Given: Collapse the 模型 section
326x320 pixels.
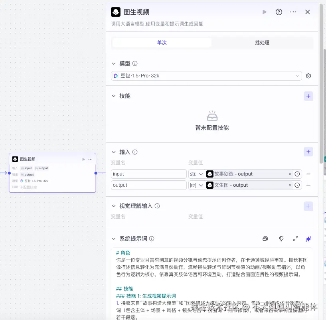Looking at the screenshot, I should (x=114, y=63).
